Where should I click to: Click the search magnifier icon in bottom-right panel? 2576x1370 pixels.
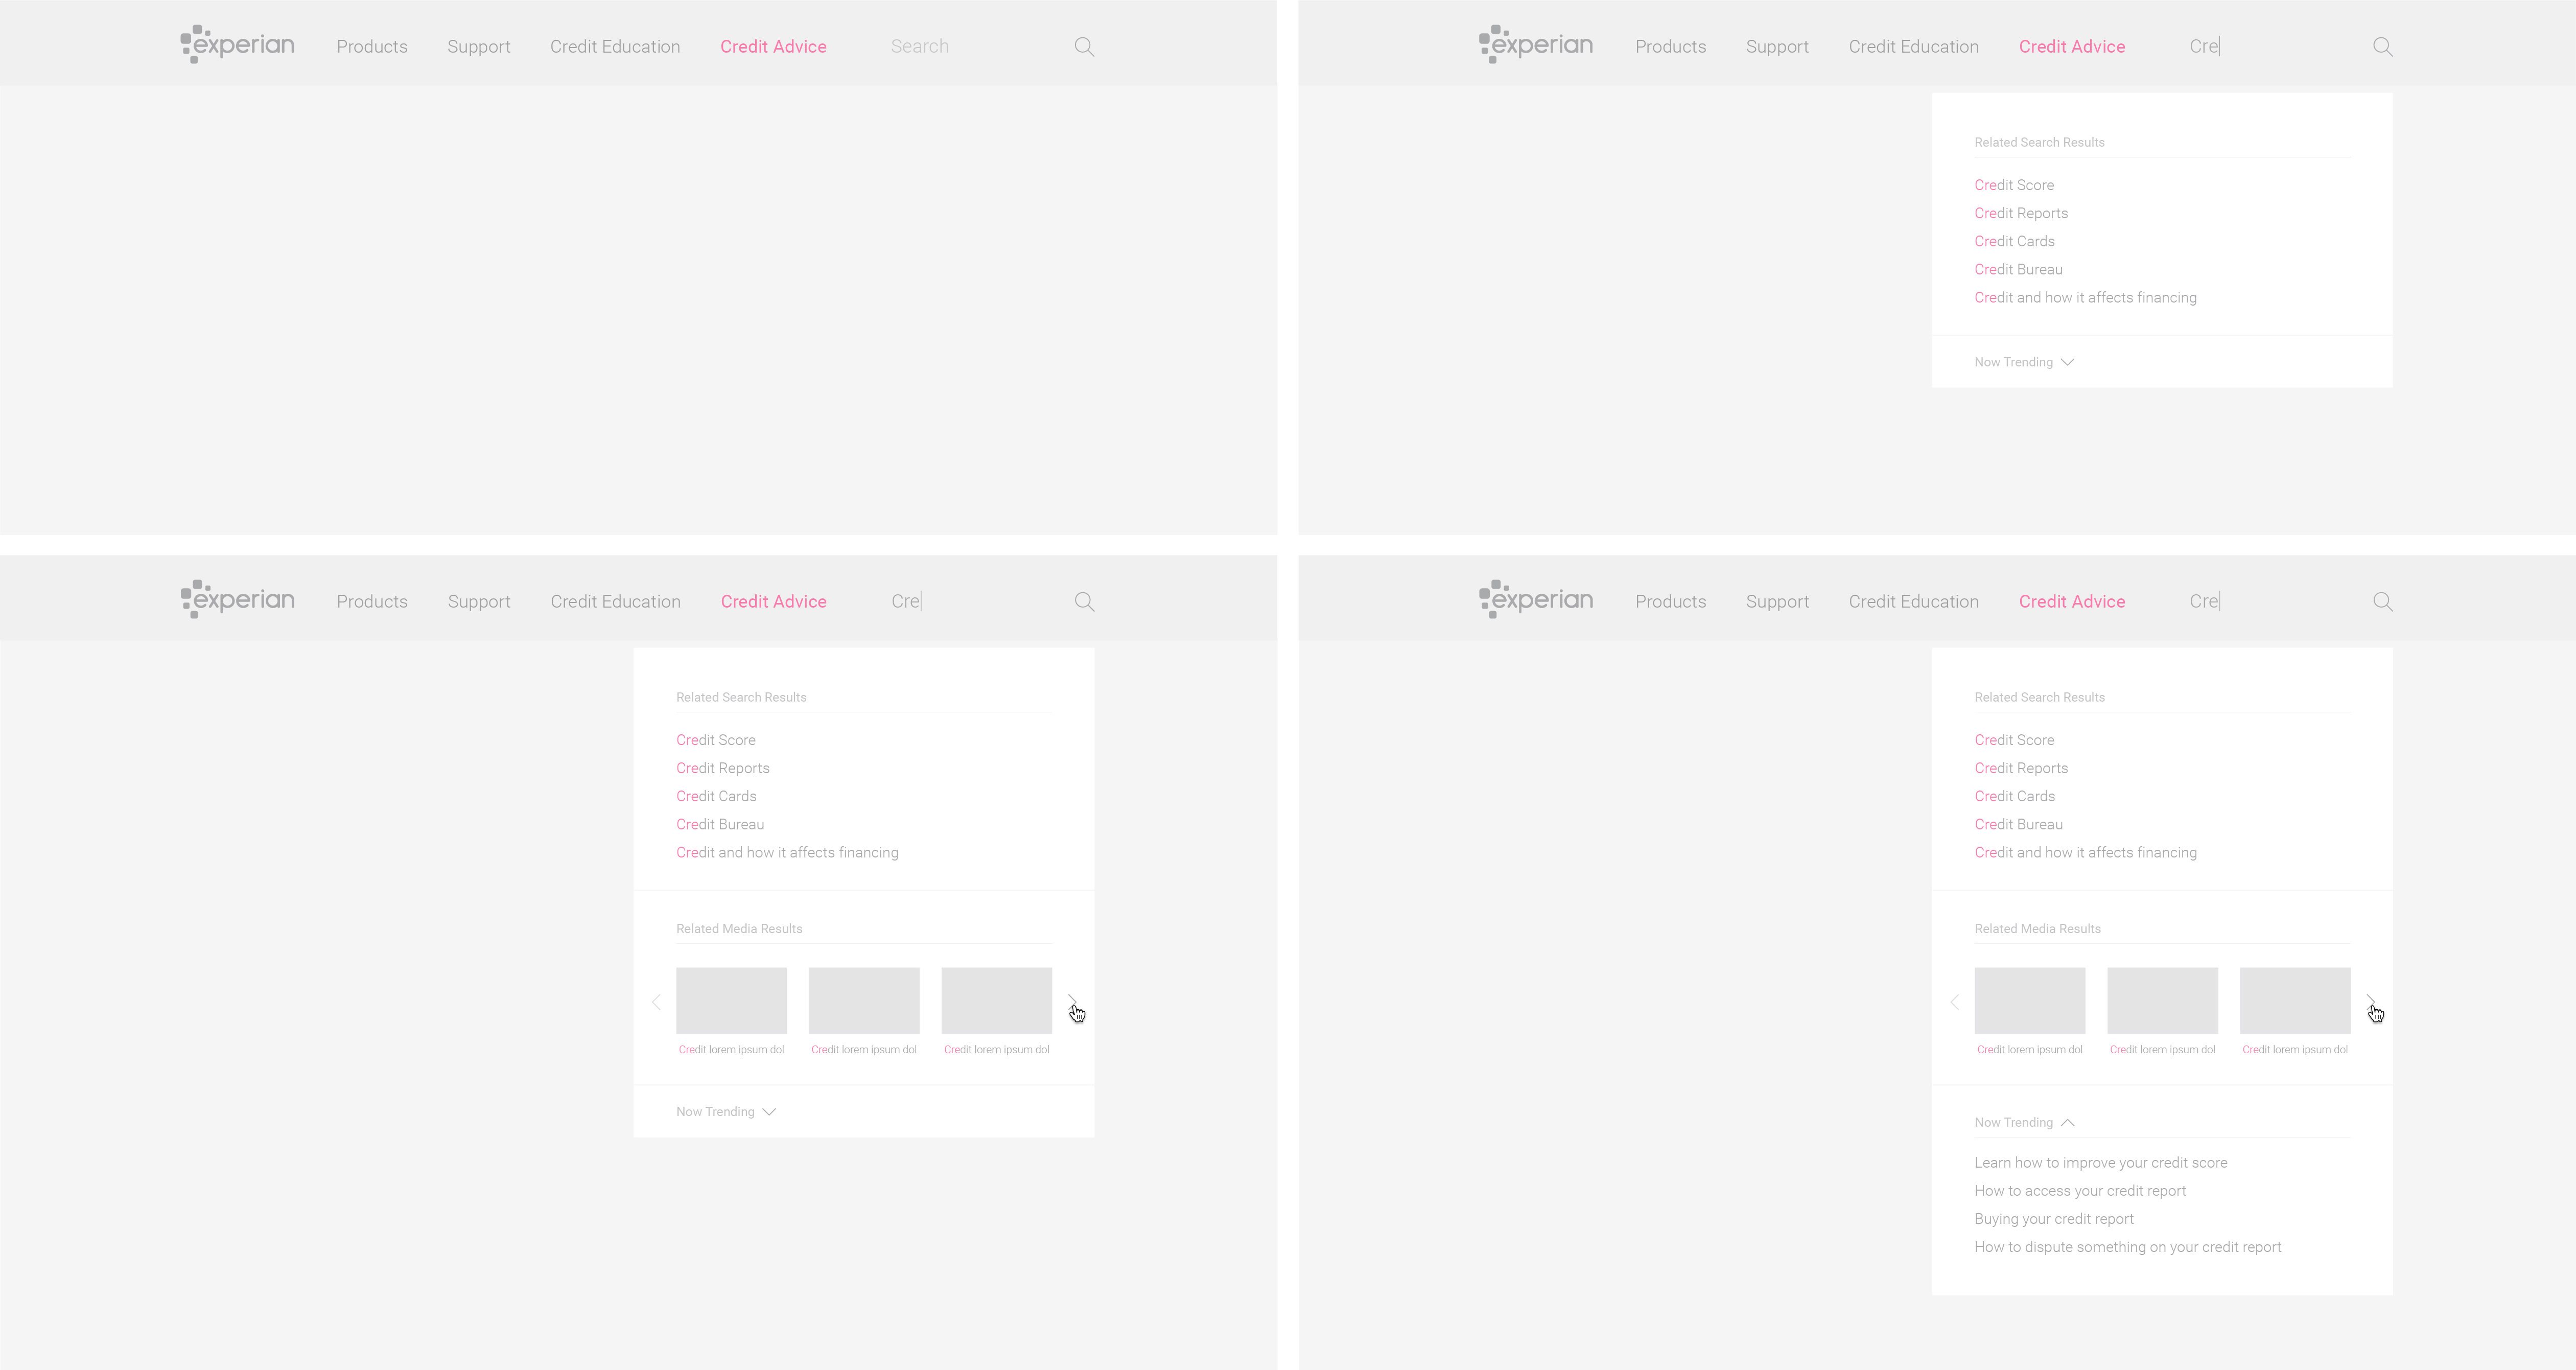pyautogui.click(x=2383, y=602)
